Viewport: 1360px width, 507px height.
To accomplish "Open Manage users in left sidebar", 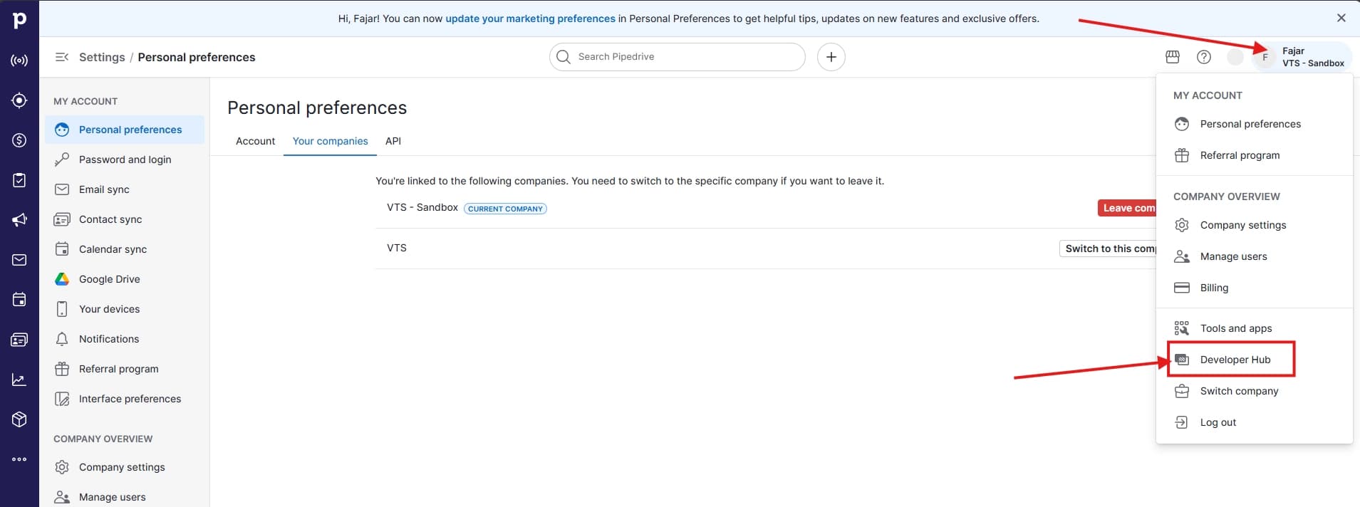I will pyautogui.click(x=125, y=497).
